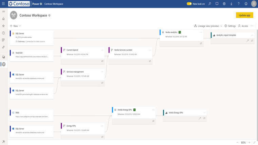Open workspace Access

243,26
